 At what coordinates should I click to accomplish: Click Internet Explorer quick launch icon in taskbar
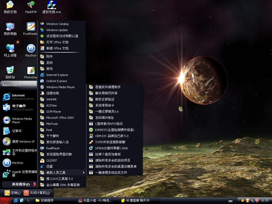[16, 201]
